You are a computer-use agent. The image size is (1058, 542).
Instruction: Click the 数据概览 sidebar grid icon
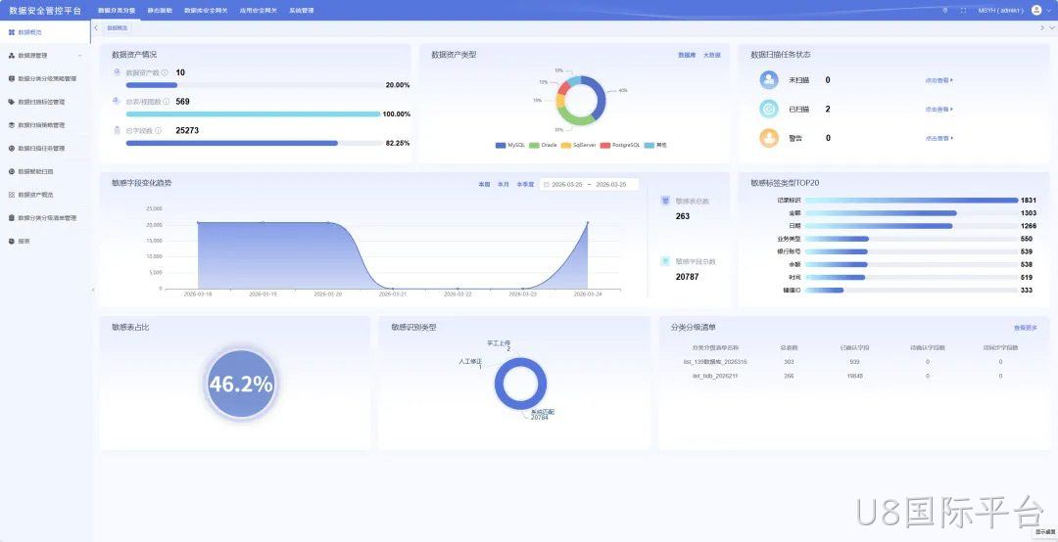point(12,31)
